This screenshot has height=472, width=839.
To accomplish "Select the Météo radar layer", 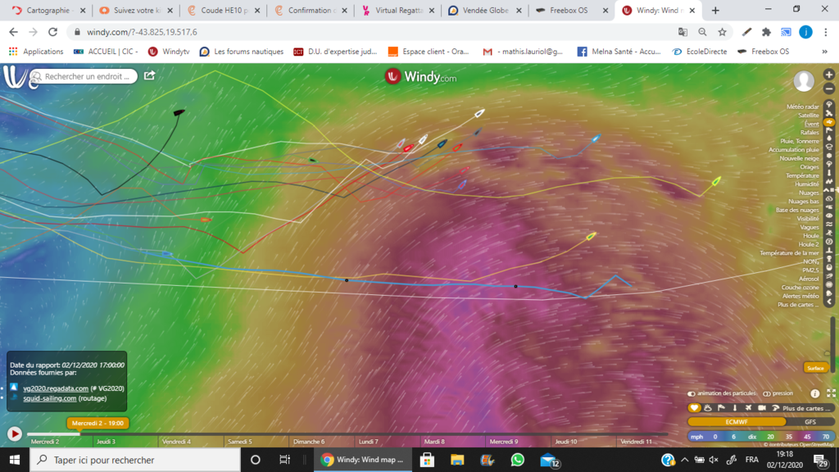I will click(803, 107).
